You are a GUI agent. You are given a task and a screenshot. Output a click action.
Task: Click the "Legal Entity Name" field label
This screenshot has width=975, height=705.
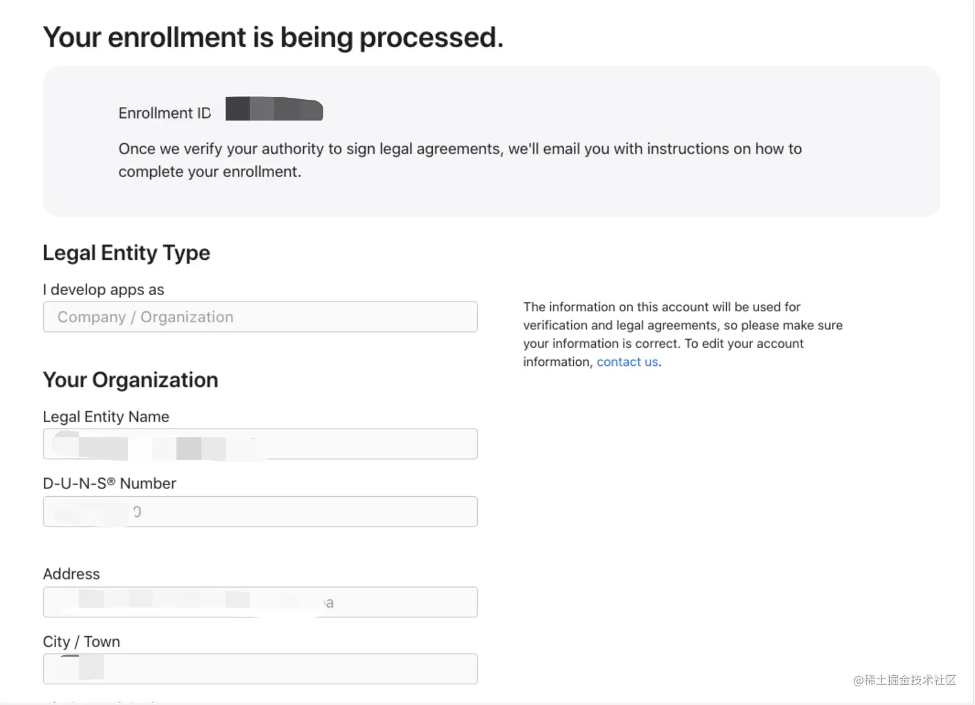tap(106, 417)
